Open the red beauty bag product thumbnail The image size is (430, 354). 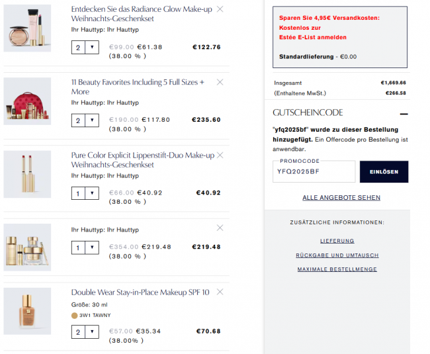pyautogui.click(x=27, y=101)
